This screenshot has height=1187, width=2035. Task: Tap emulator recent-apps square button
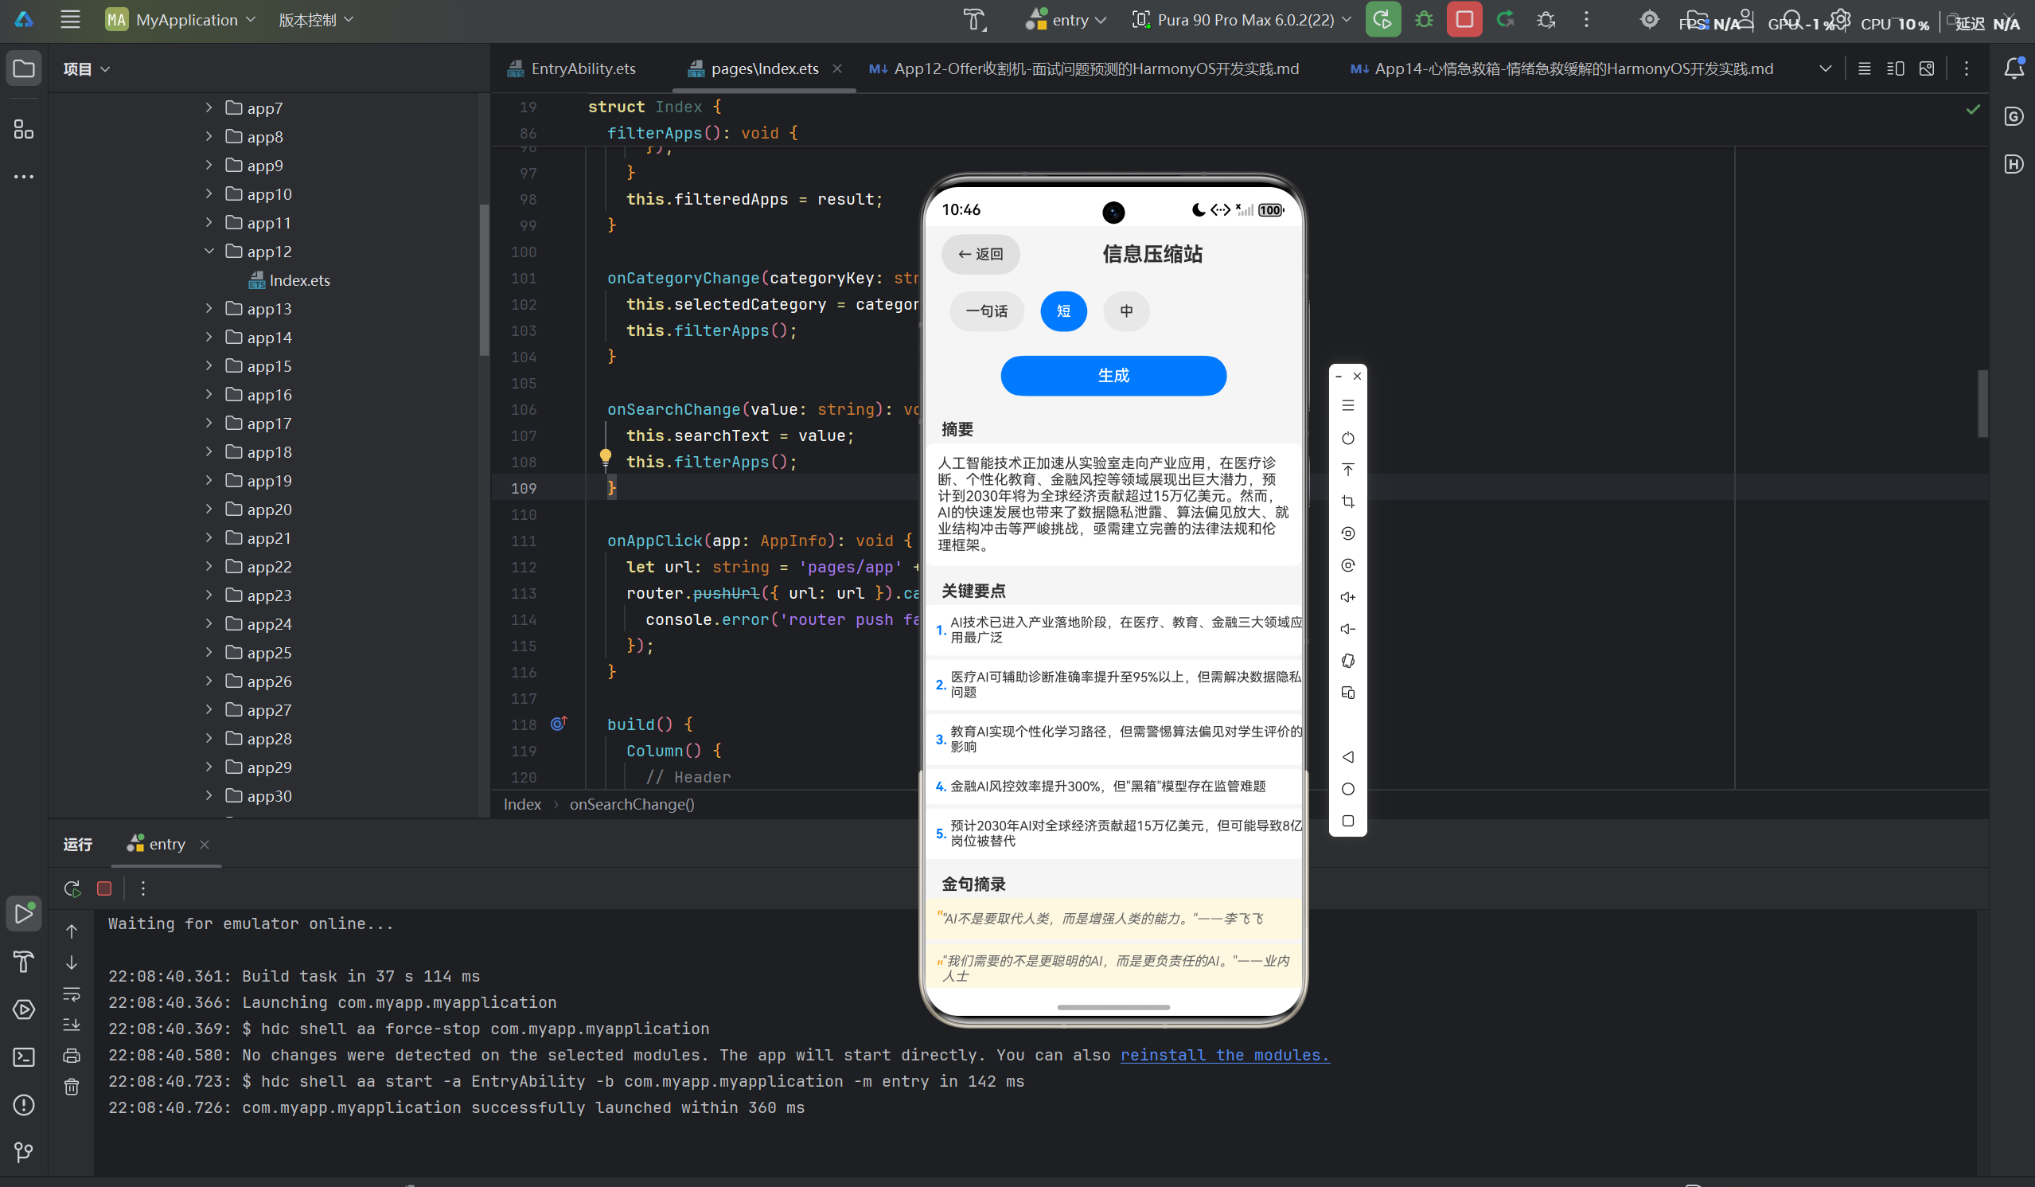tap(1348, 821)
